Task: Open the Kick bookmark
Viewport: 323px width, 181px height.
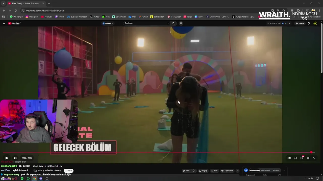Action: (x=106, y=17)
